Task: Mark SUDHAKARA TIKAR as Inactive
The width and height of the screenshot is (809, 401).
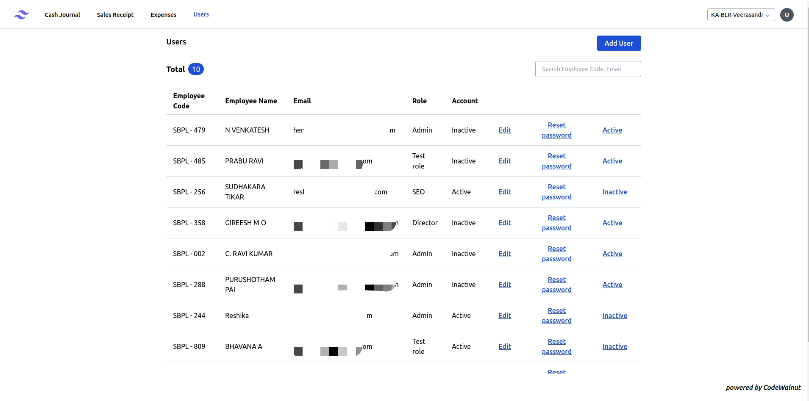Action: pyautogui.click(x=614, y=192)
